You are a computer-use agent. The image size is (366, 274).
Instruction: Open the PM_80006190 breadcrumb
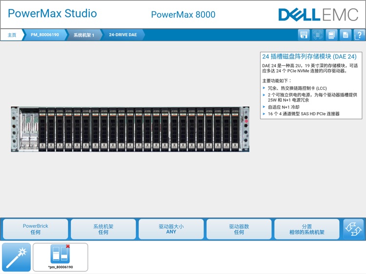coord(44,35)
